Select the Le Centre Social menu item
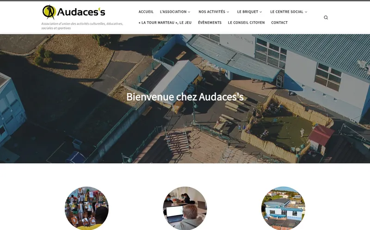Screen dimensions: 370x230 pyautogui.click(x=287, y=12)
